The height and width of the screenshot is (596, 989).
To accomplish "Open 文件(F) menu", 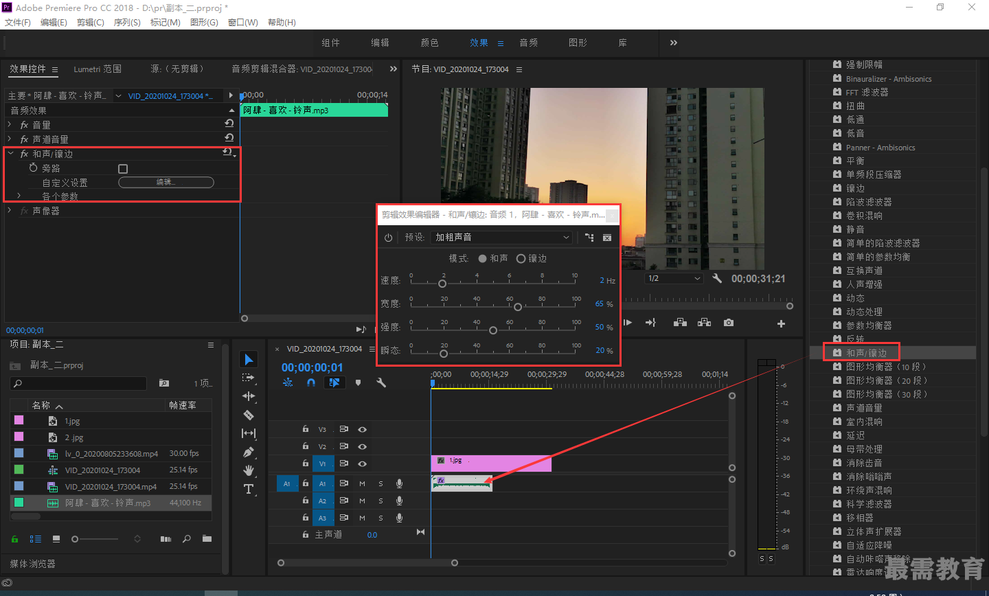I will pos(18,23).
